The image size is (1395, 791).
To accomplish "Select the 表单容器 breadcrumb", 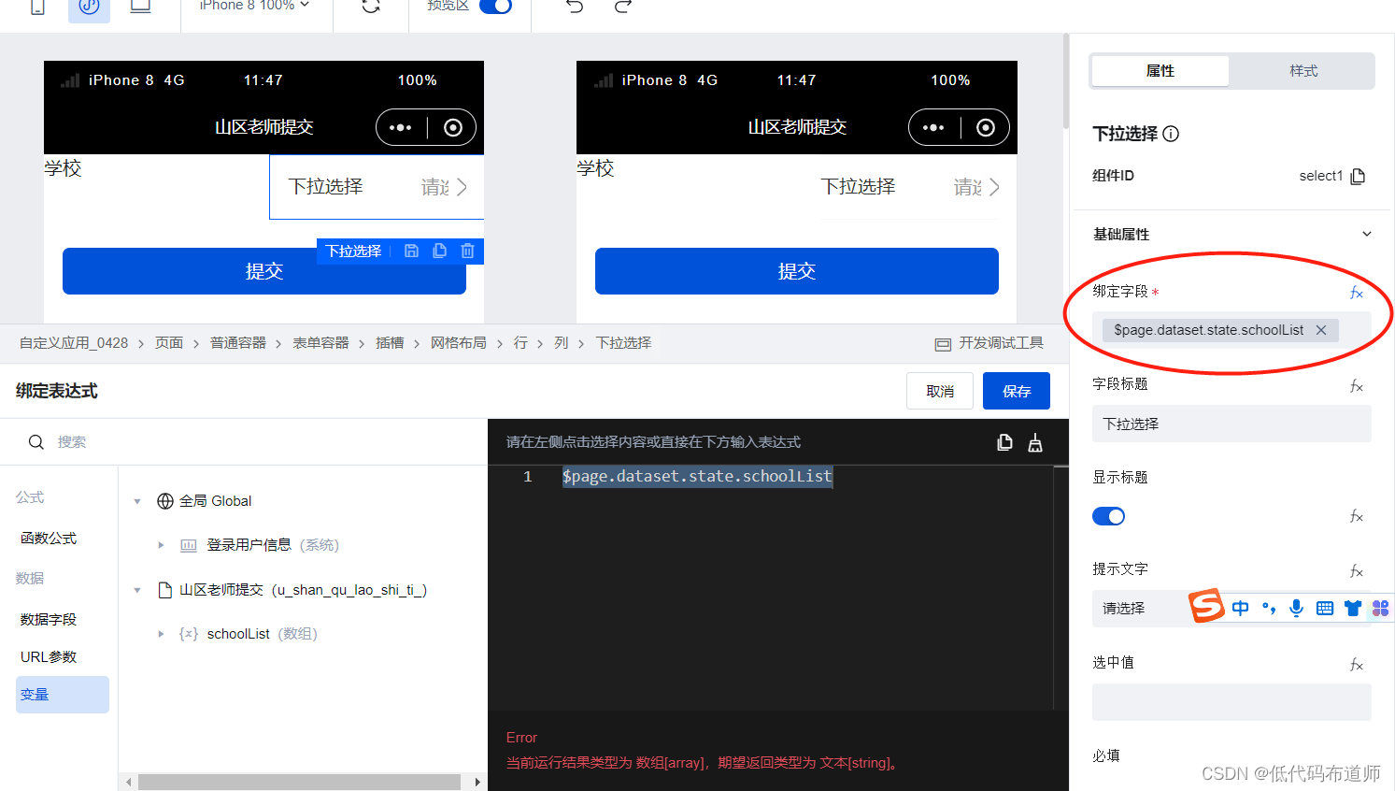I will click(320, 343).
